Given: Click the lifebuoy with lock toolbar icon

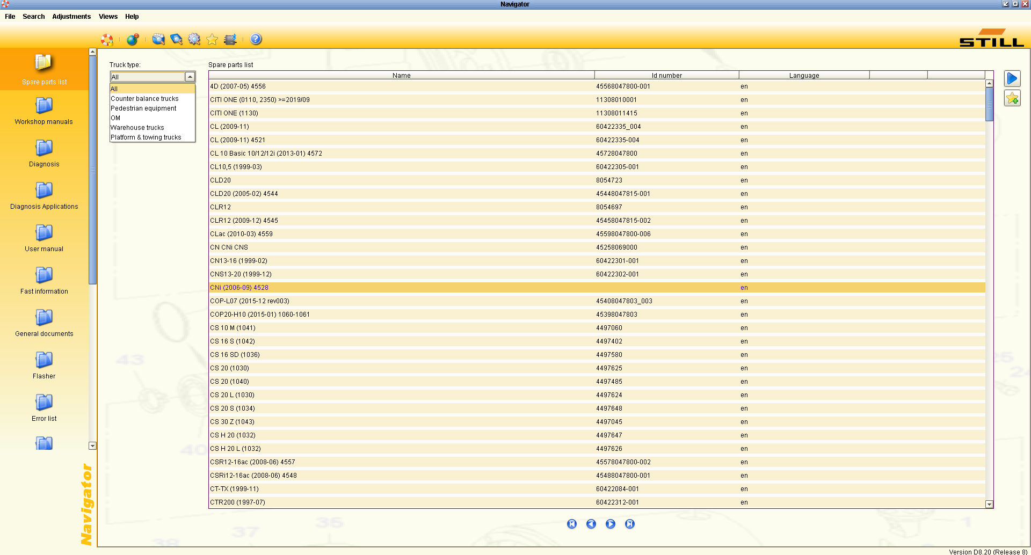Looking at the screenshot, I should click(x=107, y=39).
